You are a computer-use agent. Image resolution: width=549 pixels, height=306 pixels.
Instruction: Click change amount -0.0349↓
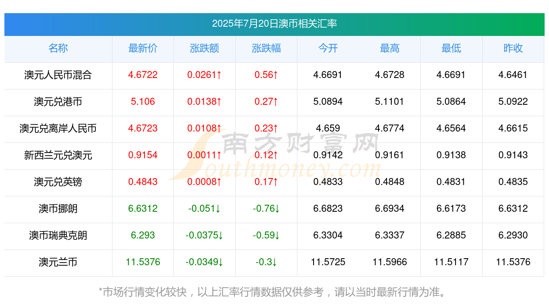point(205,262)
